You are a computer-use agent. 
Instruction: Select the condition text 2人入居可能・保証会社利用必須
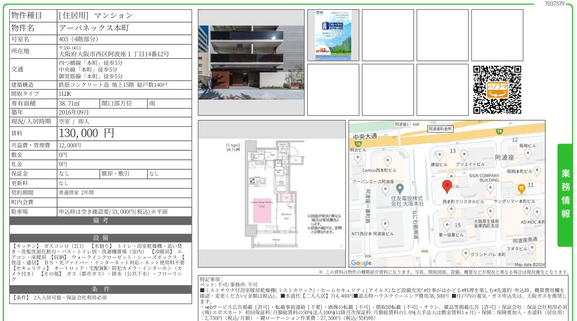(x=70, y=298)
